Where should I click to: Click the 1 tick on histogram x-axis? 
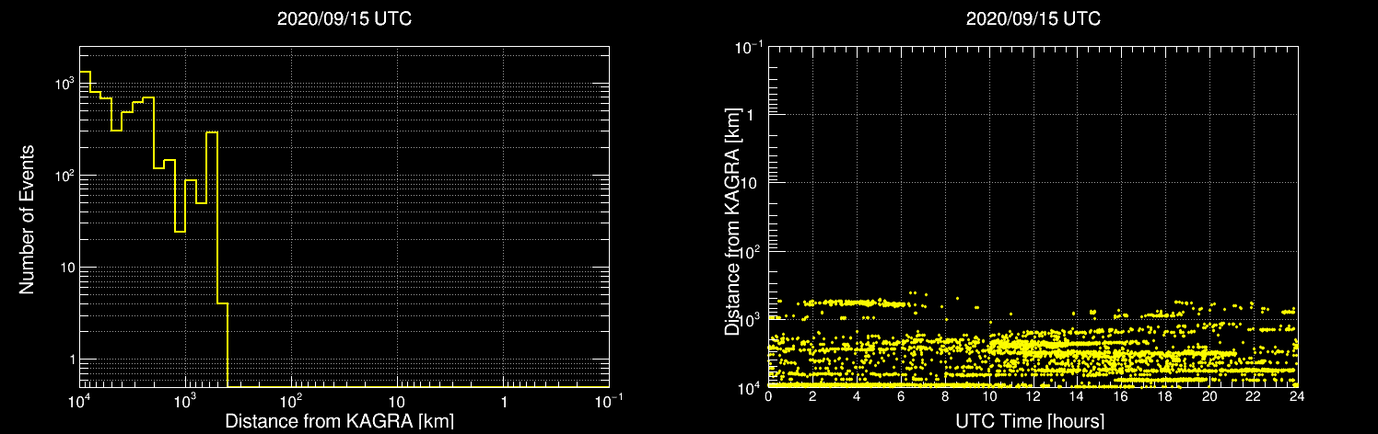[504, 400]
